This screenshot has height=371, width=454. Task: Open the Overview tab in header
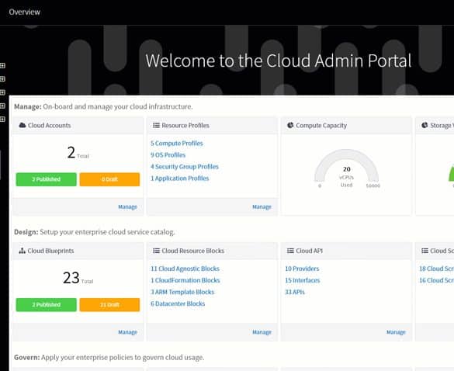pos(25,12)
